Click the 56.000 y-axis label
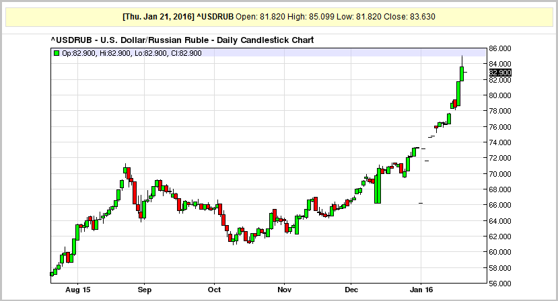Screen dimensions: 558x301 (500, 284)
